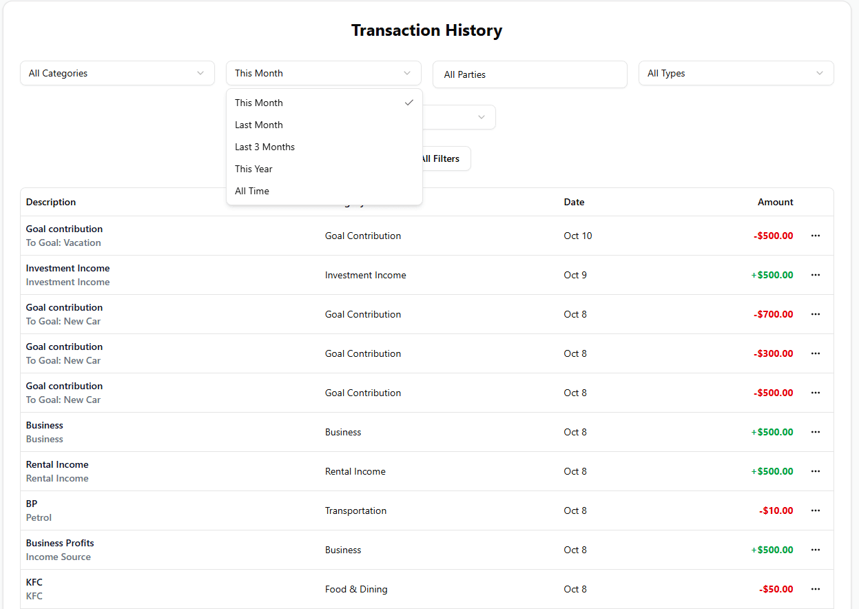Open more options for Business Profits row
859x609 pixels.
click(816, 550)
